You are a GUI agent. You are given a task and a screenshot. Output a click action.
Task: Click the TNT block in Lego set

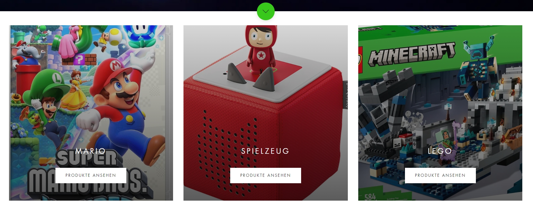[x=408, y=139]
